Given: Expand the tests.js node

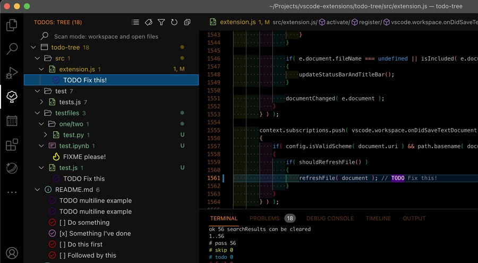Looking at the screenshot, I should [x=41, y=102].
